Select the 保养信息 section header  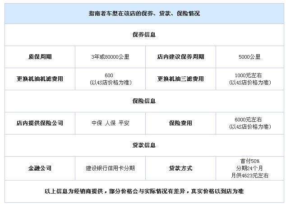tap(144, 35)
